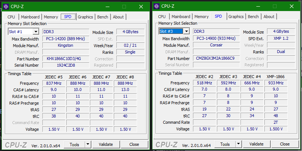Viewport: 302px width, 151px height.
Task: Open Mainboard tab in left window
Action: [30, 17]
